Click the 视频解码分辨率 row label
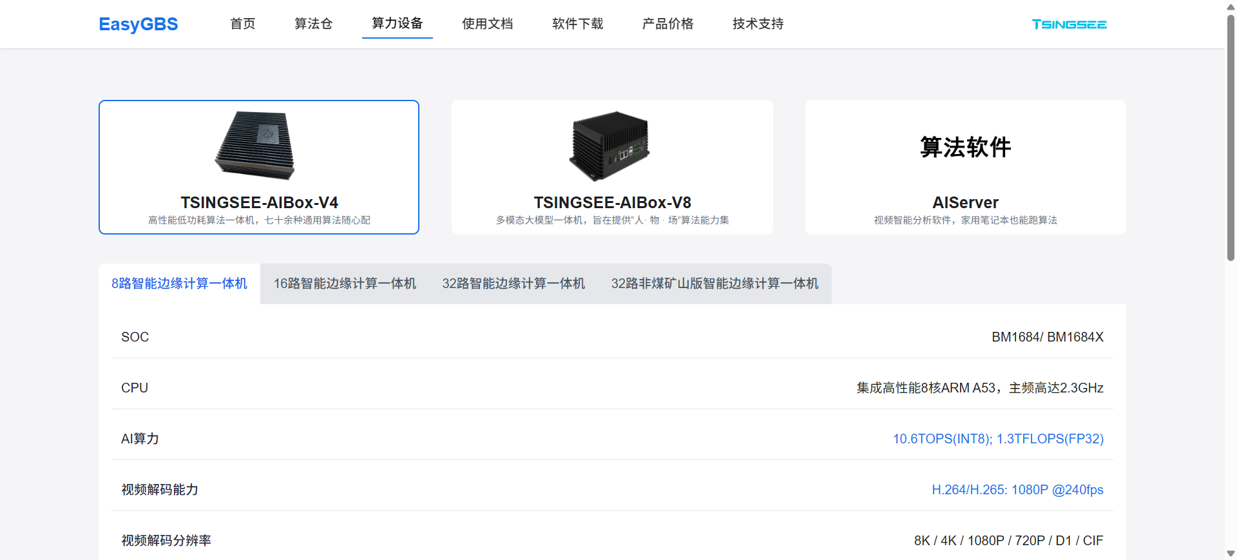This screenshot has width=1237, height=560. click(166, 541)
